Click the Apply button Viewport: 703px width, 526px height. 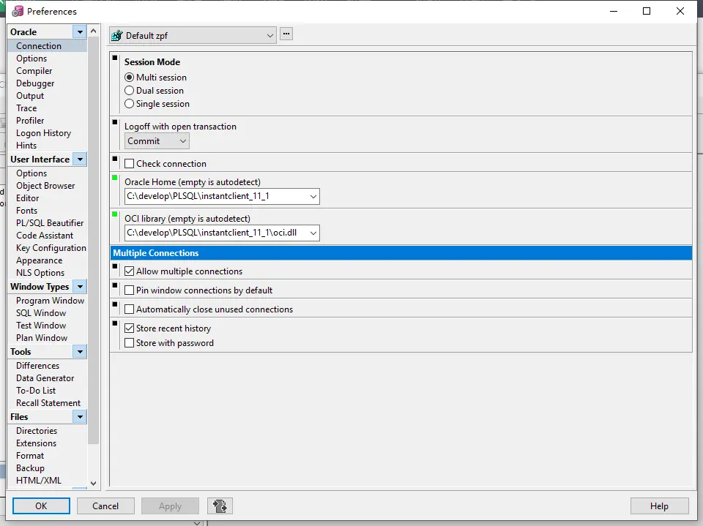click(x=170, y=506)
